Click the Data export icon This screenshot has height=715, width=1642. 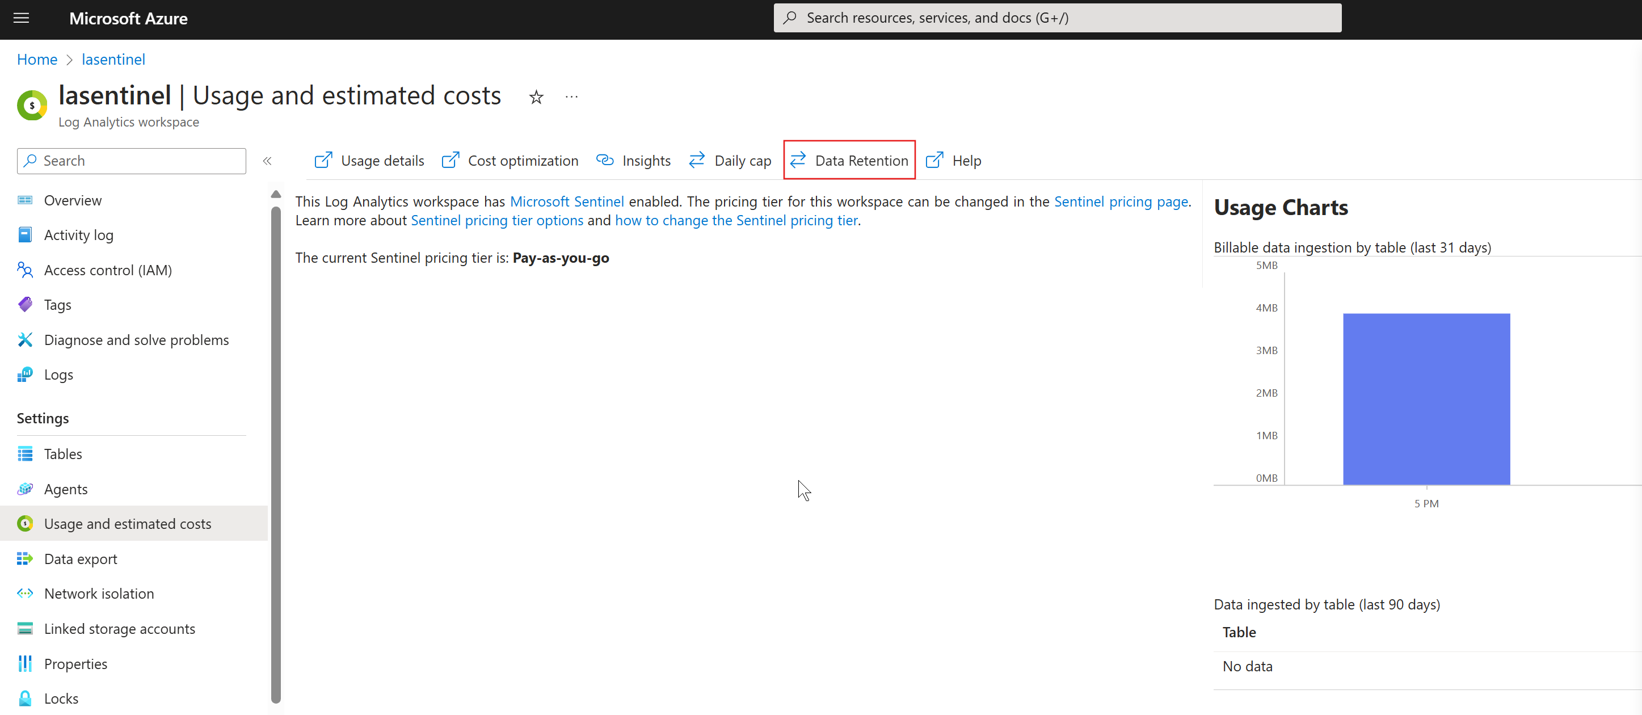point(25,559)
